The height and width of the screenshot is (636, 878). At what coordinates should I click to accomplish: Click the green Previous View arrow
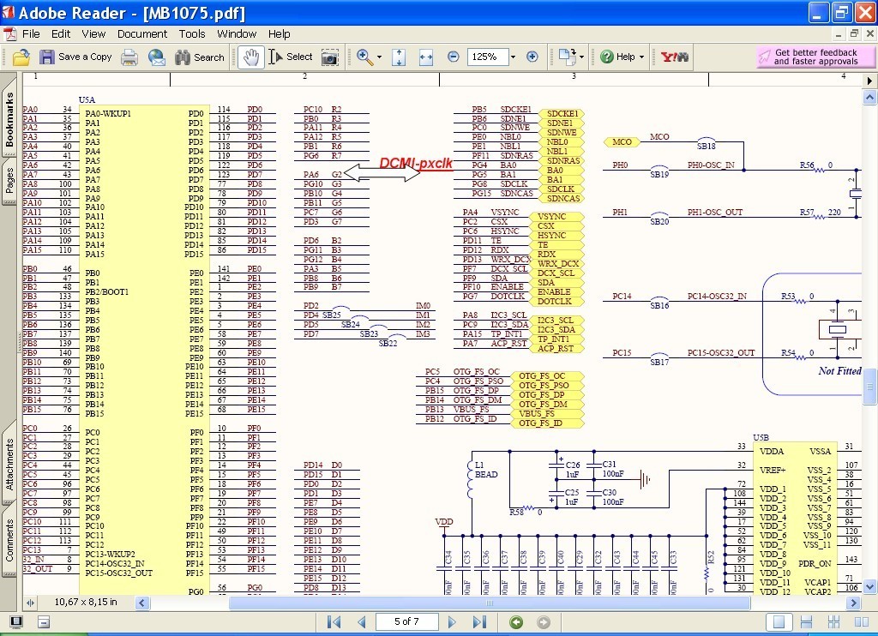(516, 621)
